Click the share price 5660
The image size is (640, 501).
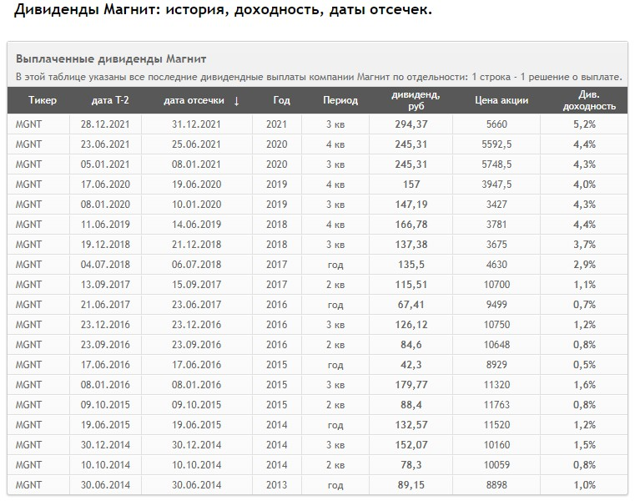(496, 124)
